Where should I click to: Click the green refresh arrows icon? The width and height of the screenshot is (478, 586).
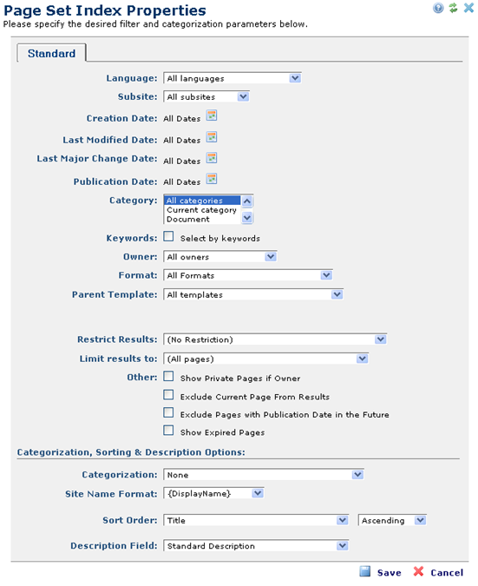[454, 8]
